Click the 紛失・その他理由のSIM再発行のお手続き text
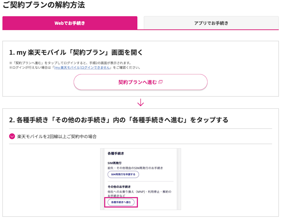 pos(135,168)
